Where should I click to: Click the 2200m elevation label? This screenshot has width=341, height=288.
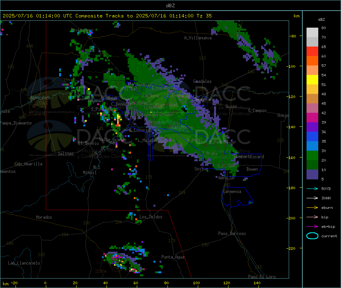point(101,271)
